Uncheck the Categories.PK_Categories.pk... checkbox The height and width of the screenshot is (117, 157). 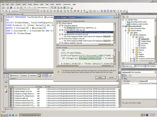[11, 96]
